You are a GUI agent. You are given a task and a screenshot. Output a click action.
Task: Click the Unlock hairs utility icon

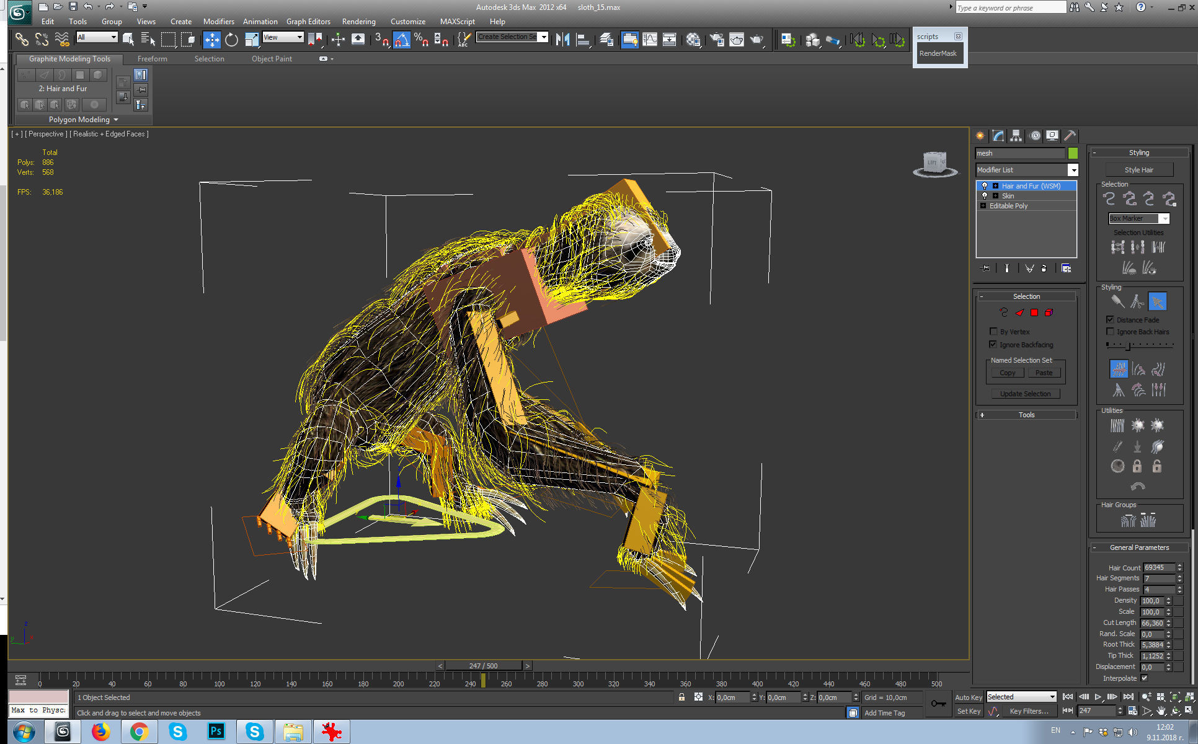click(x=1157, y=466)
